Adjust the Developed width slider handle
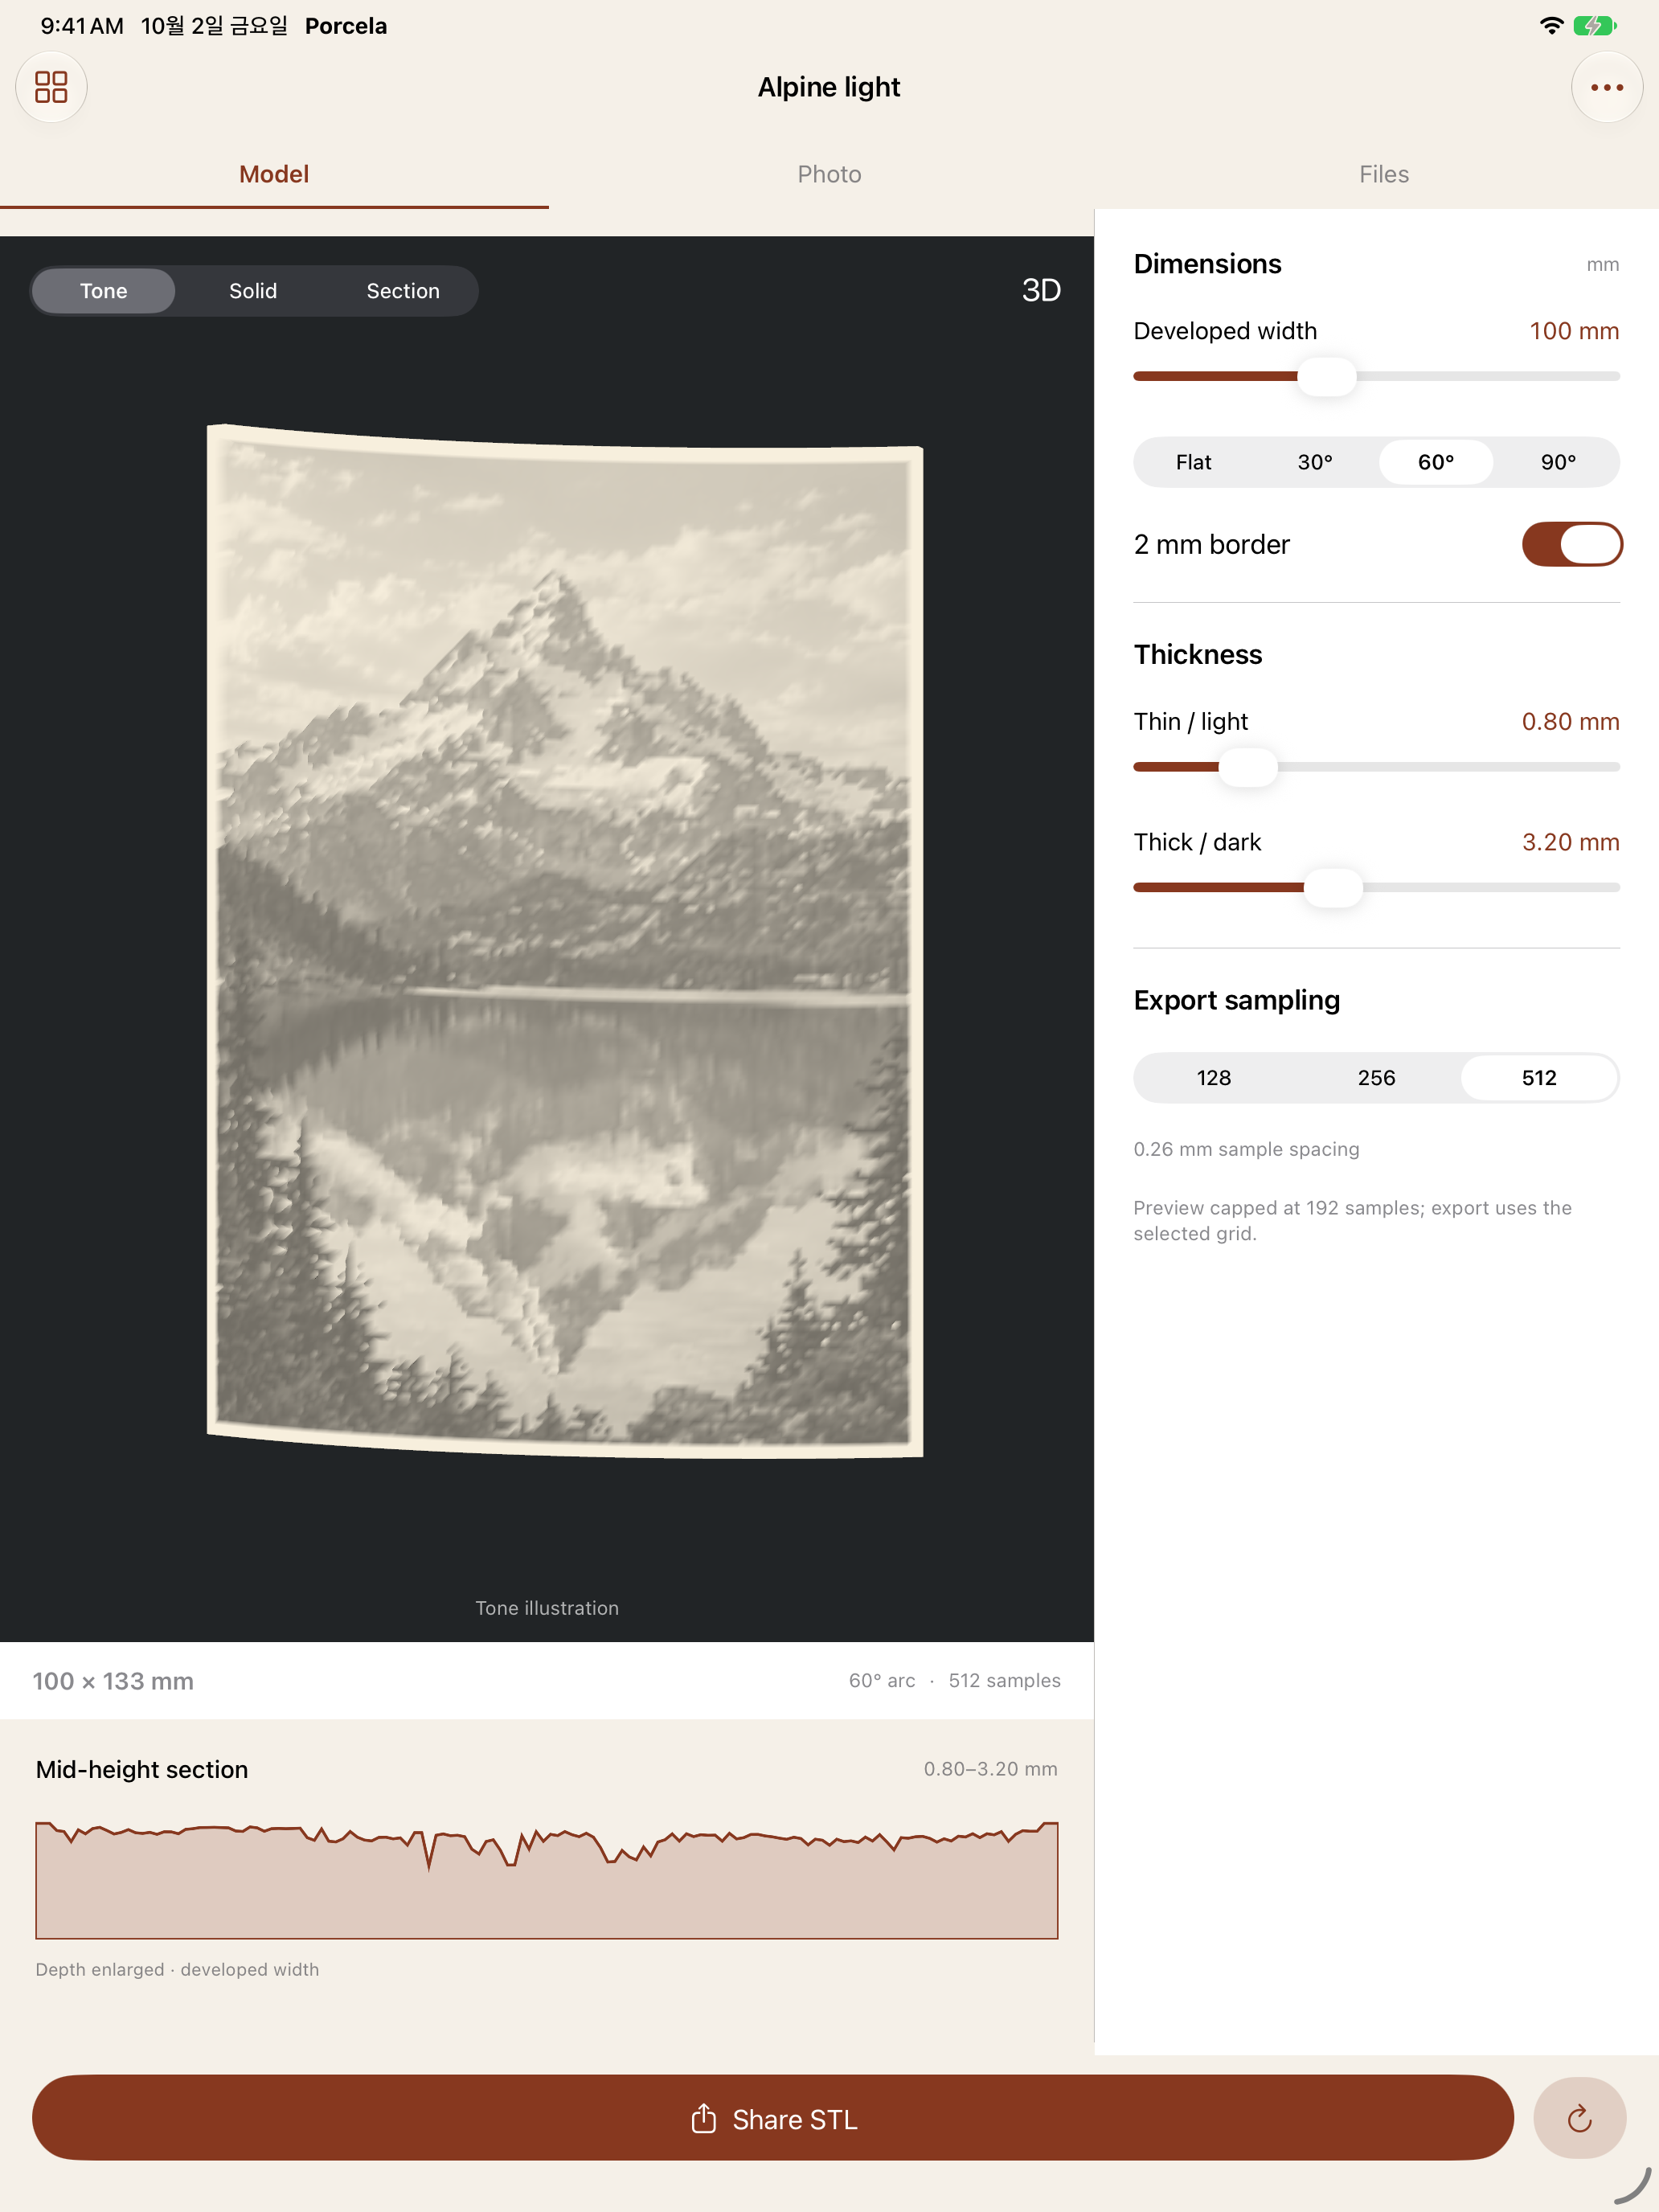 1327,376
